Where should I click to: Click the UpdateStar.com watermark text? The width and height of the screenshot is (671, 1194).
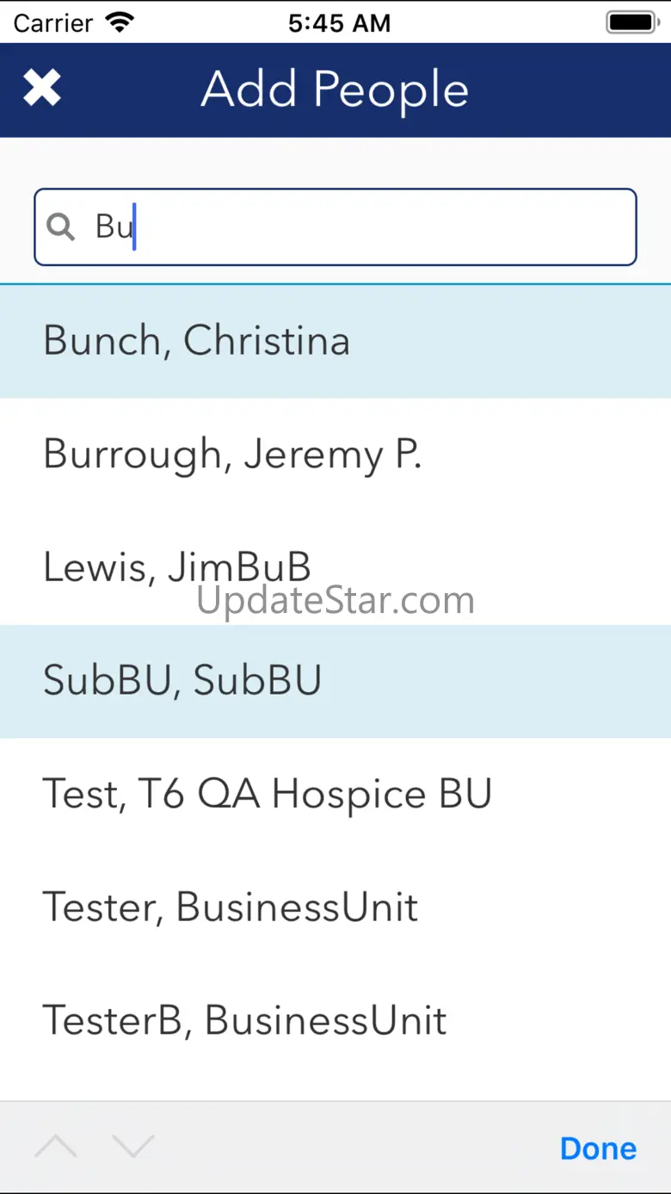pos(335,600)
